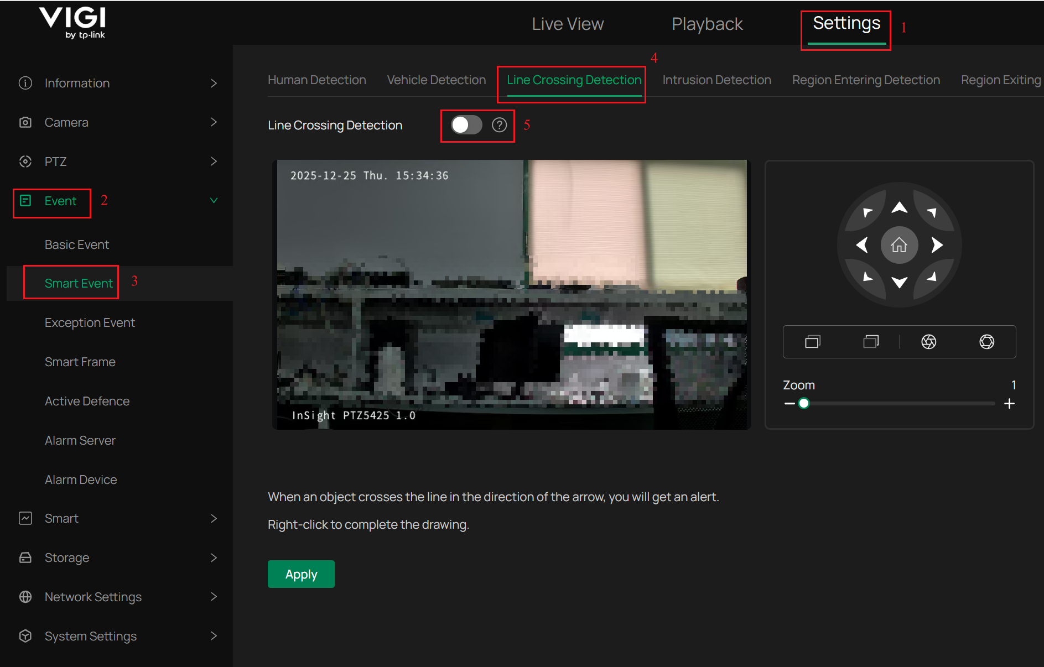Collapse the Event section chevron
The image size is (1044, 667).
tap(214, 200)
